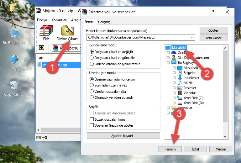
Task: Select the İndirilenler download arrow icon
Action: (180, 78)
